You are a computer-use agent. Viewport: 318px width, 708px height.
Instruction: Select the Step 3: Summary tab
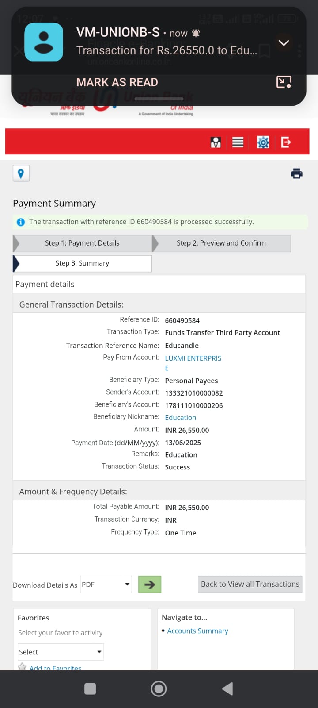tap(82, 263)
